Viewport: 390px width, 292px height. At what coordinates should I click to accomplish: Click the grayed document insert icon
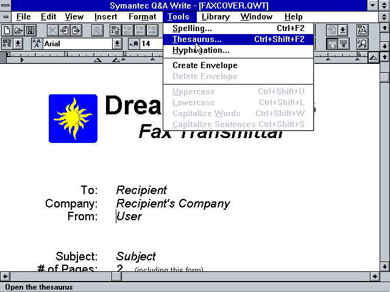pos(331,30)
